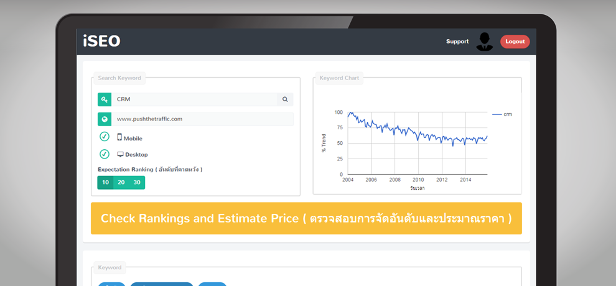
Task: Select expectation ranking 20
Action: [x=121, y=182]
